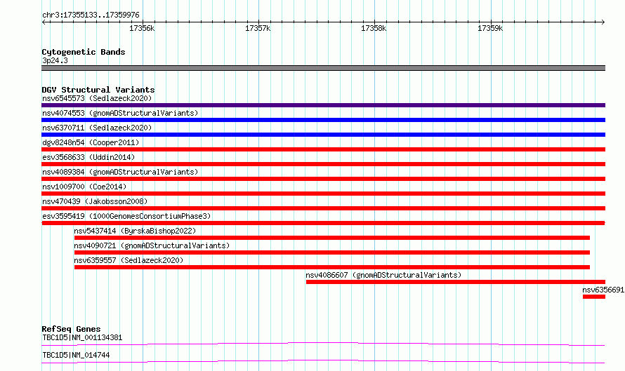Click the red nsv4090721 variant bar
The width and height of the screenshot is (625, 371).
click(332, 252)
